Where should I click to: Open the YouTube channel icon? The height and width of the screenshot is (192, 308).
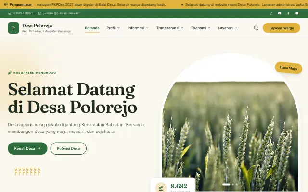coord(280,13)
